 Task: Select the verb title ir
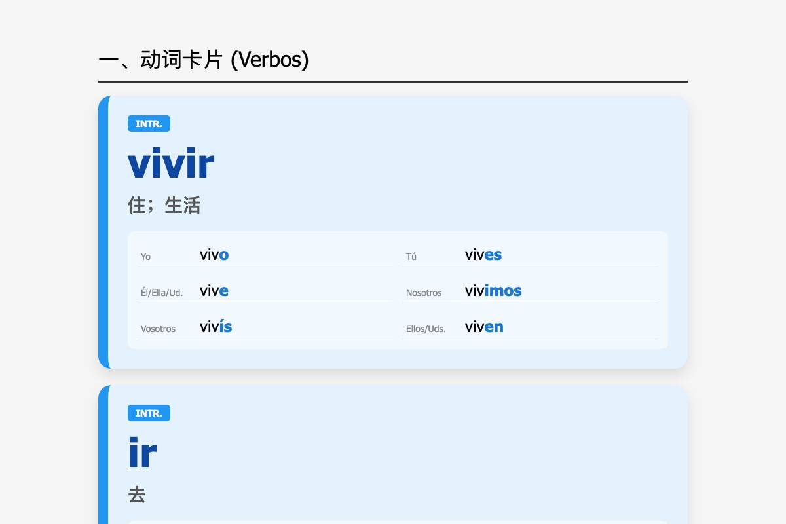coord(143,453)
